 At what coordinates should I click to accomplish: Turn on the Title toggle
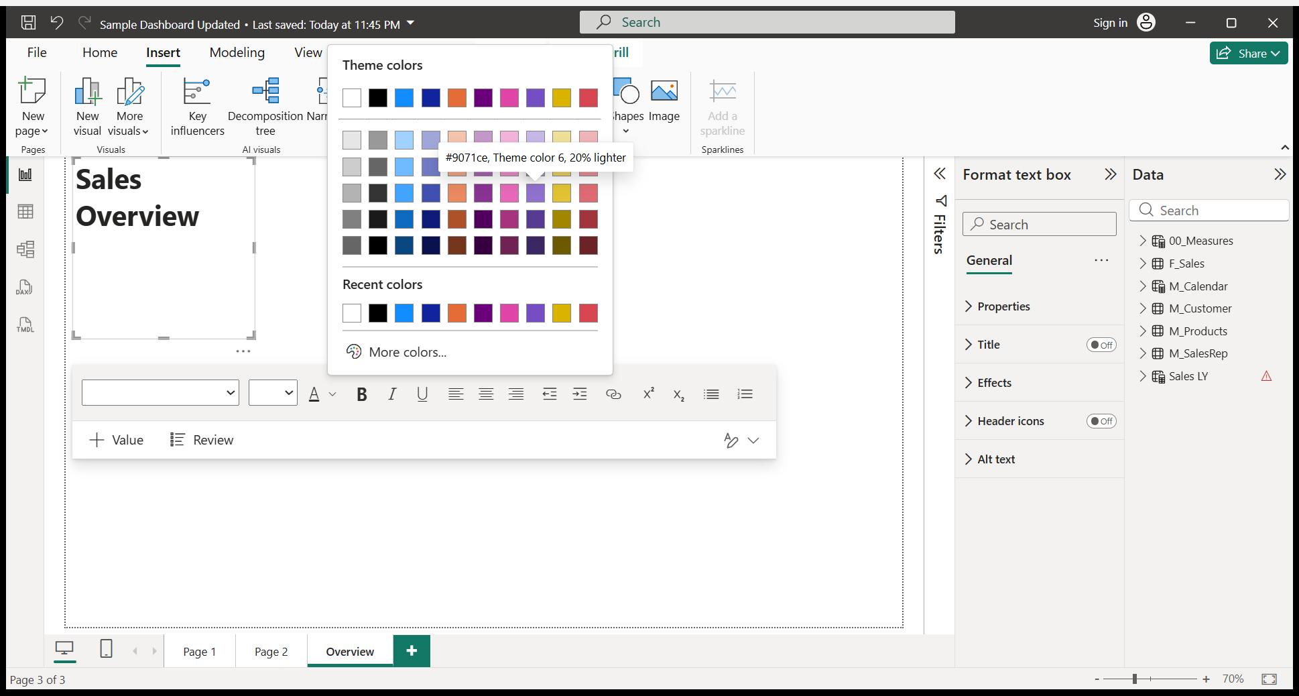(1101, 345)
